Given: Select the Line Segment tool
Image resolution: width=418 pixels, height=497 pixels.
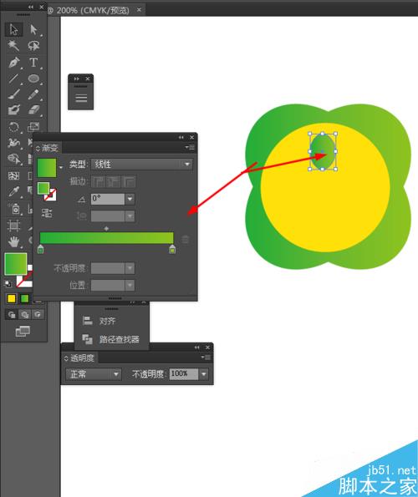Looking at the screenshot, I should pyautogui.click(x=13, y=79).
